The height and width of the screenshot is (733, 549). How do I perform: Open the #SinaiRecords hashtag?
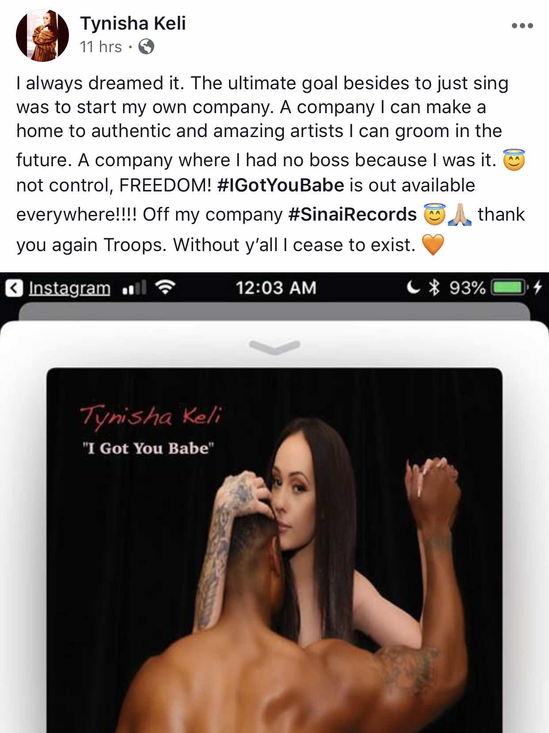(x=352, y=214)
